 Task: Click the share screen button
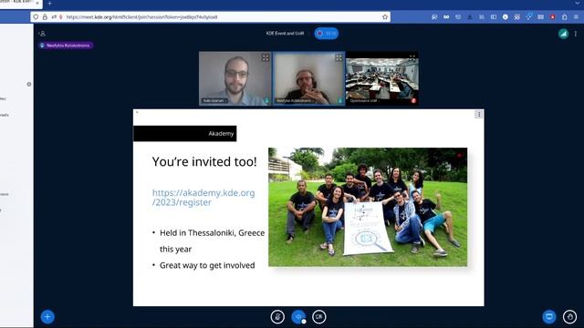(549, 317)
